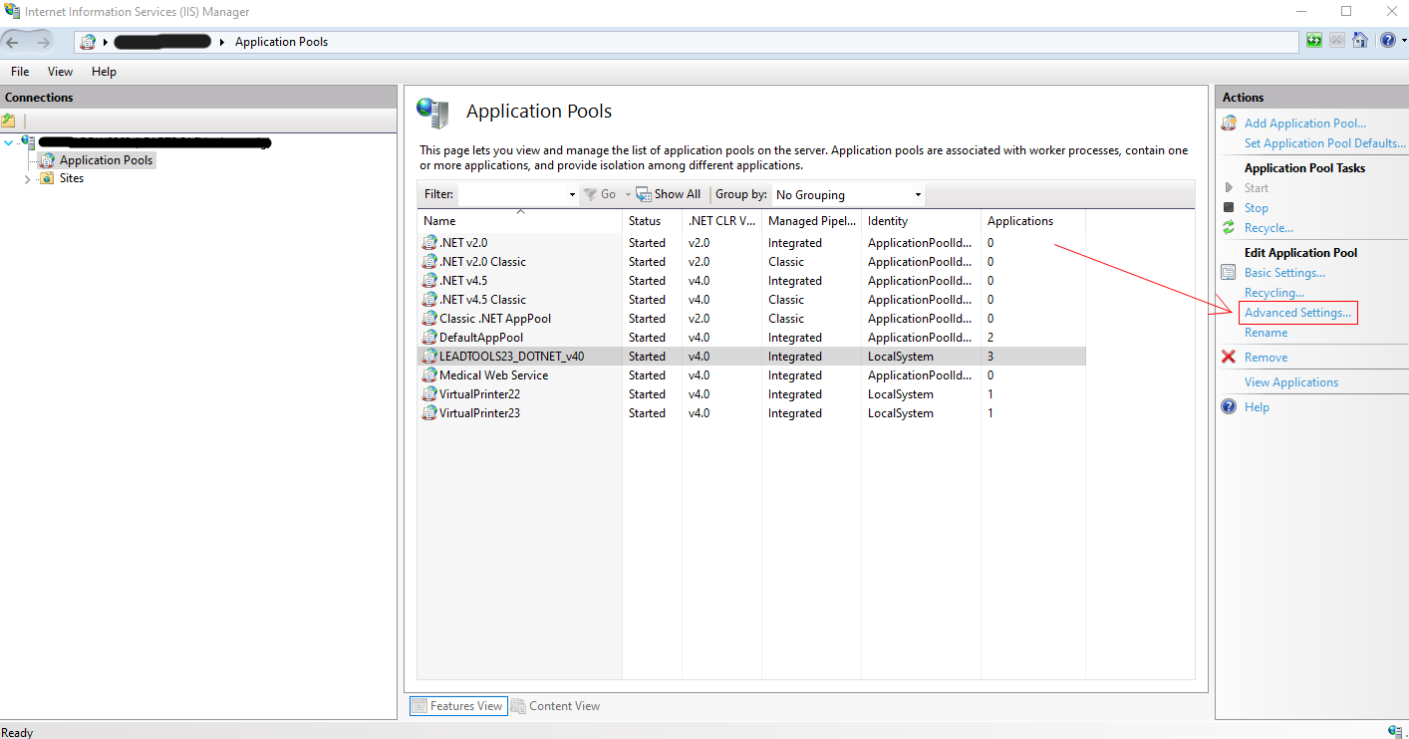Click the Recycle green arrows icon
This screenshot has height=739, width=1409.
coord(1229,228)
